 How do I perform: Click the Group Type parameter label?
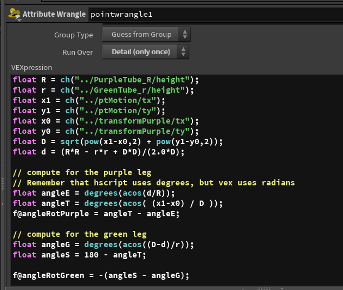point(73,35)
